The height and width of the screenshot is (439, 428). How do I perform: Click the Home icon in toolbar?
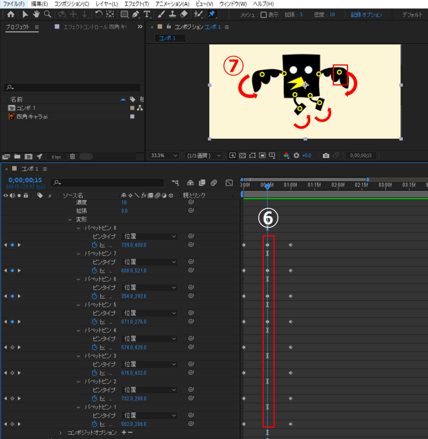pos(11,14)
